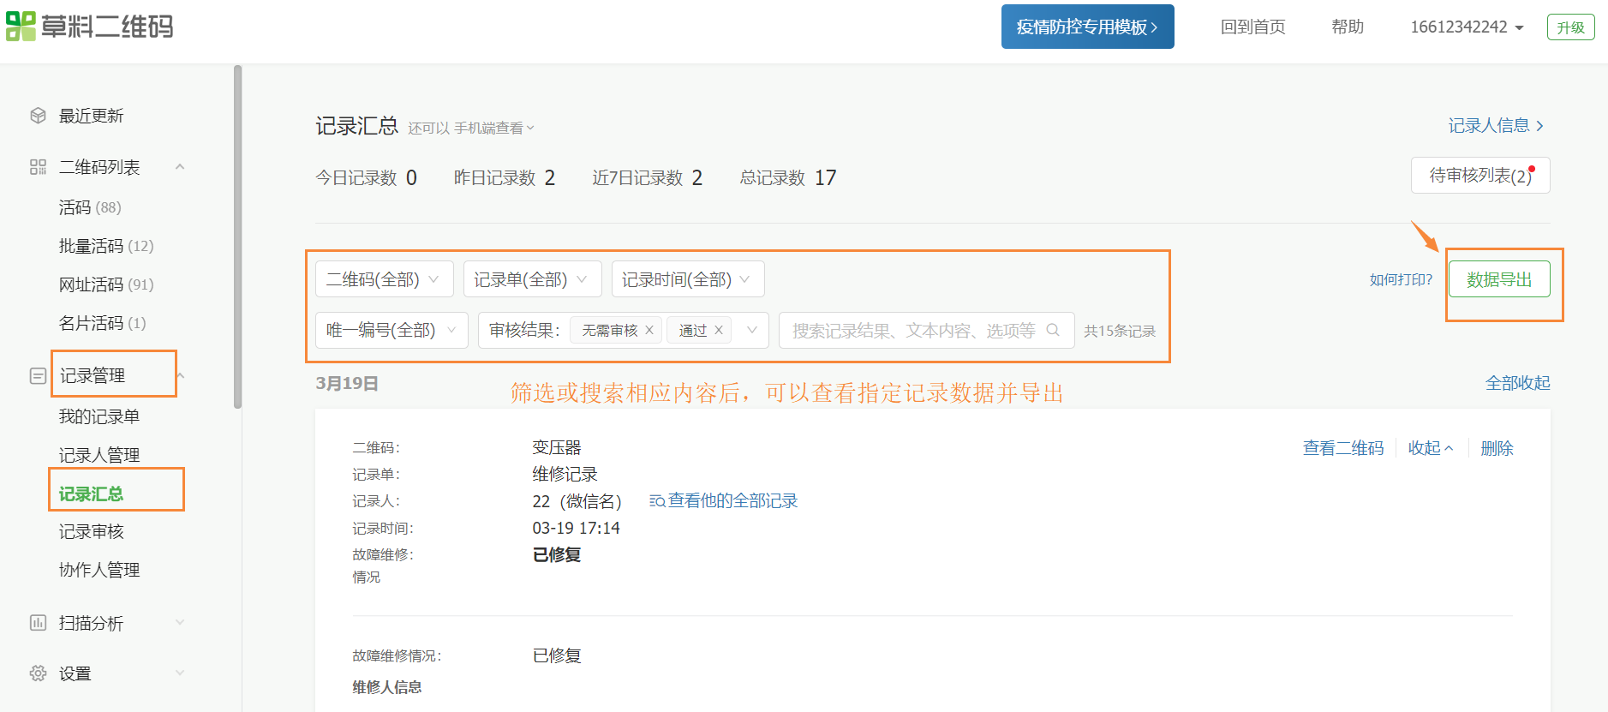
Task: Open the 记录单(全部) filter dropdown
Action: (532, 279)
